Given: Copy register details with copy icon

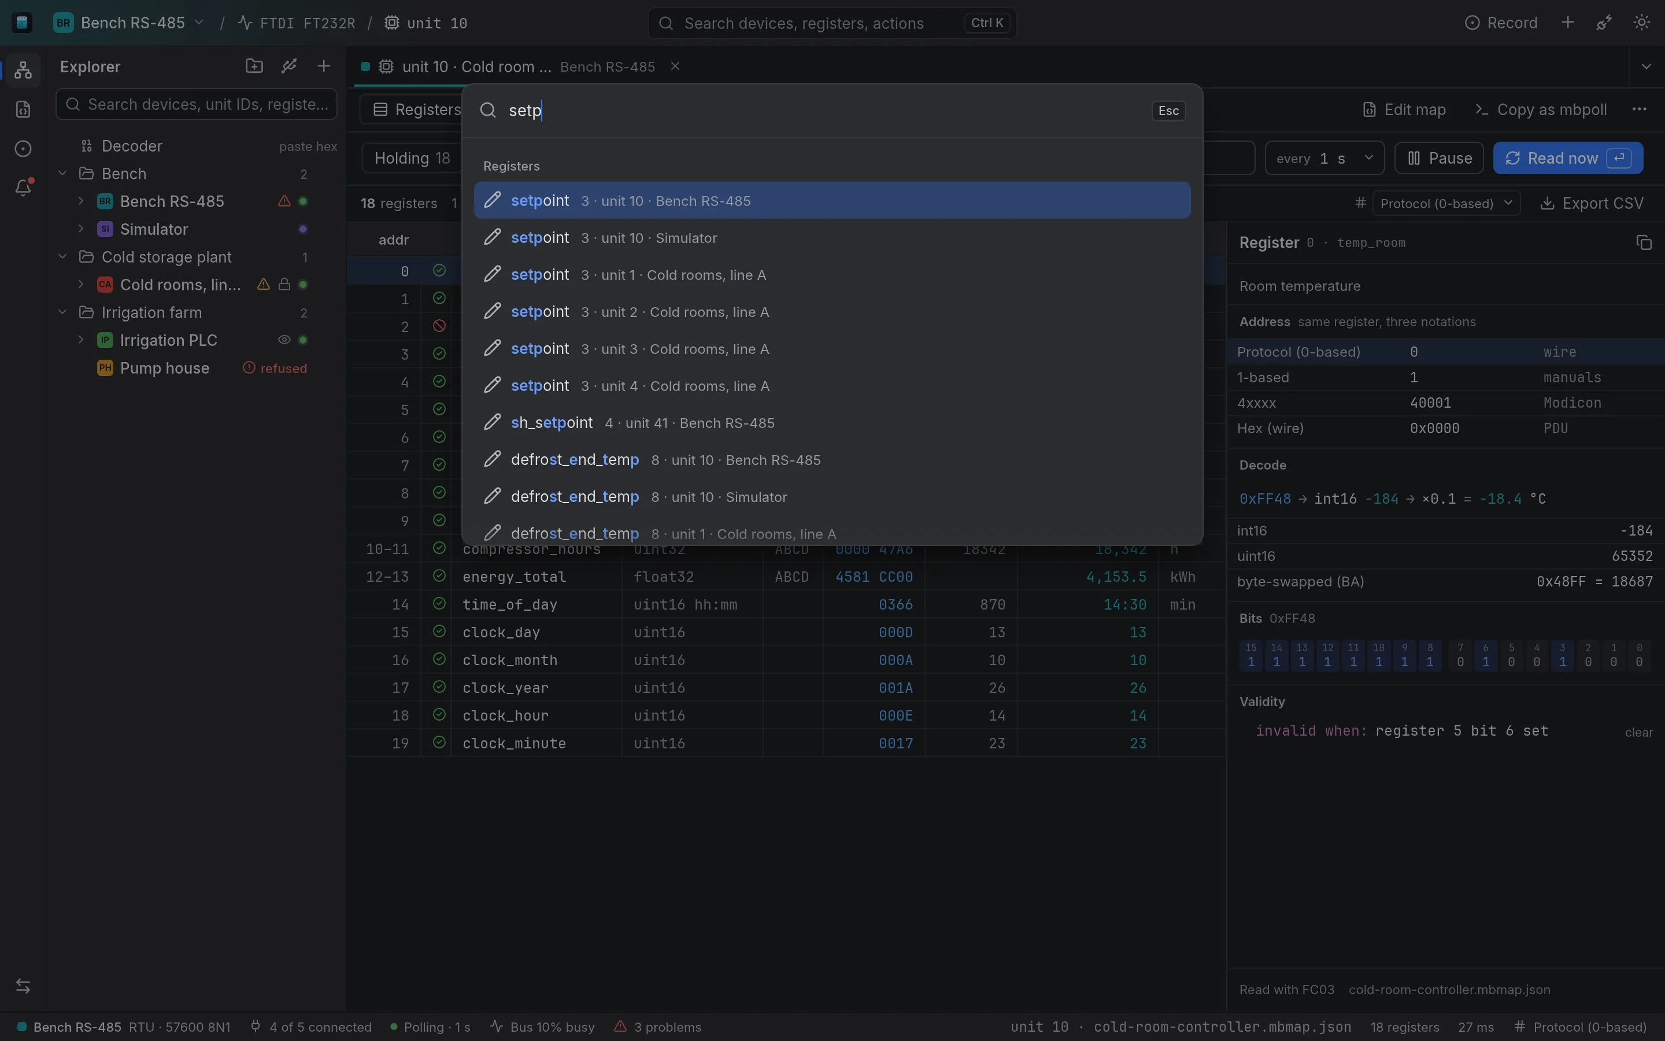Looking at the screenshot, I should click(1644, 242).
